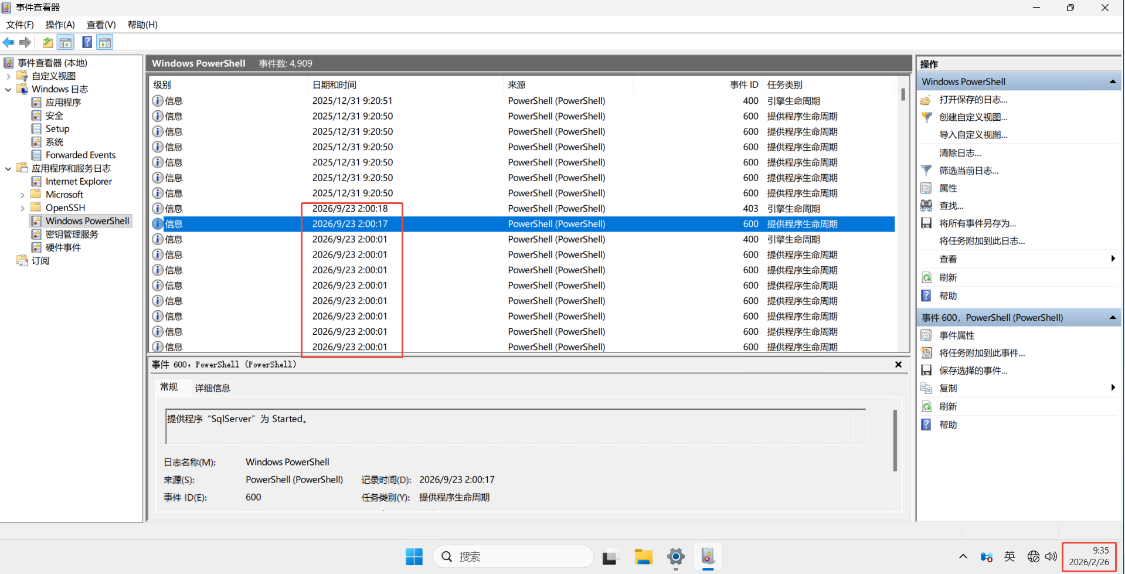
Task: Click 将任务附加到此事件... action
Action: pos(982,353)
